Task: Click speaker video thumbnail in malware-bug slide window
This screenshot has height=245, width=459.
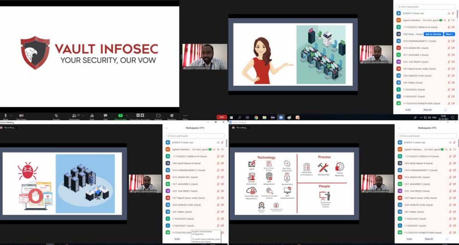Action: [145, 183]
